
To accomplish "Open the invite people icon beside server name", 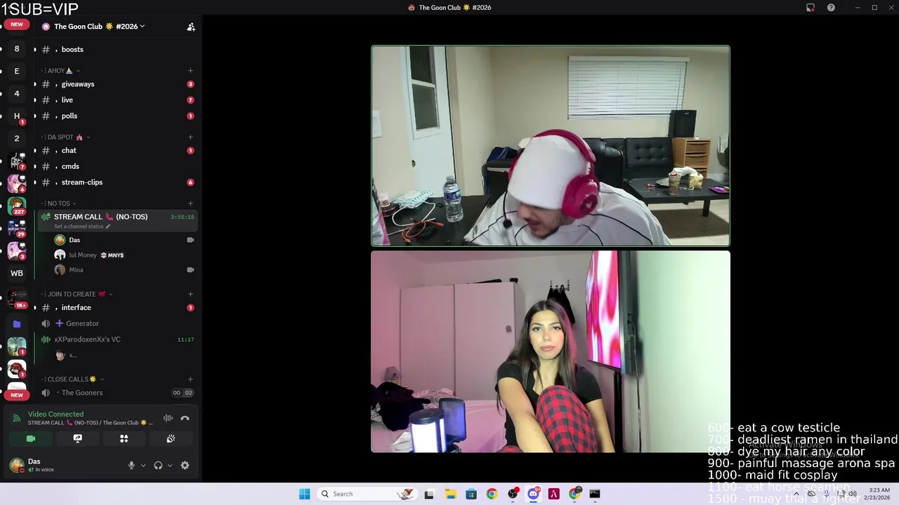I will [x=190, y=27].
